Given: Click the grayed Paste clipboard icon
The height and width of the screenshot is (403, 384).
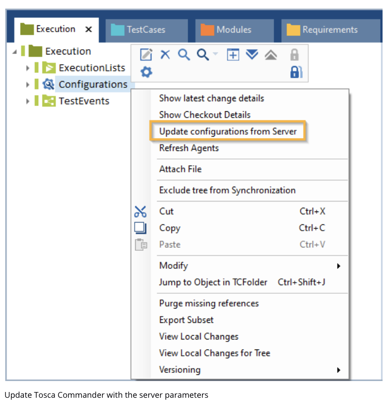Looking at the screenshot, I should click(141, 244).
